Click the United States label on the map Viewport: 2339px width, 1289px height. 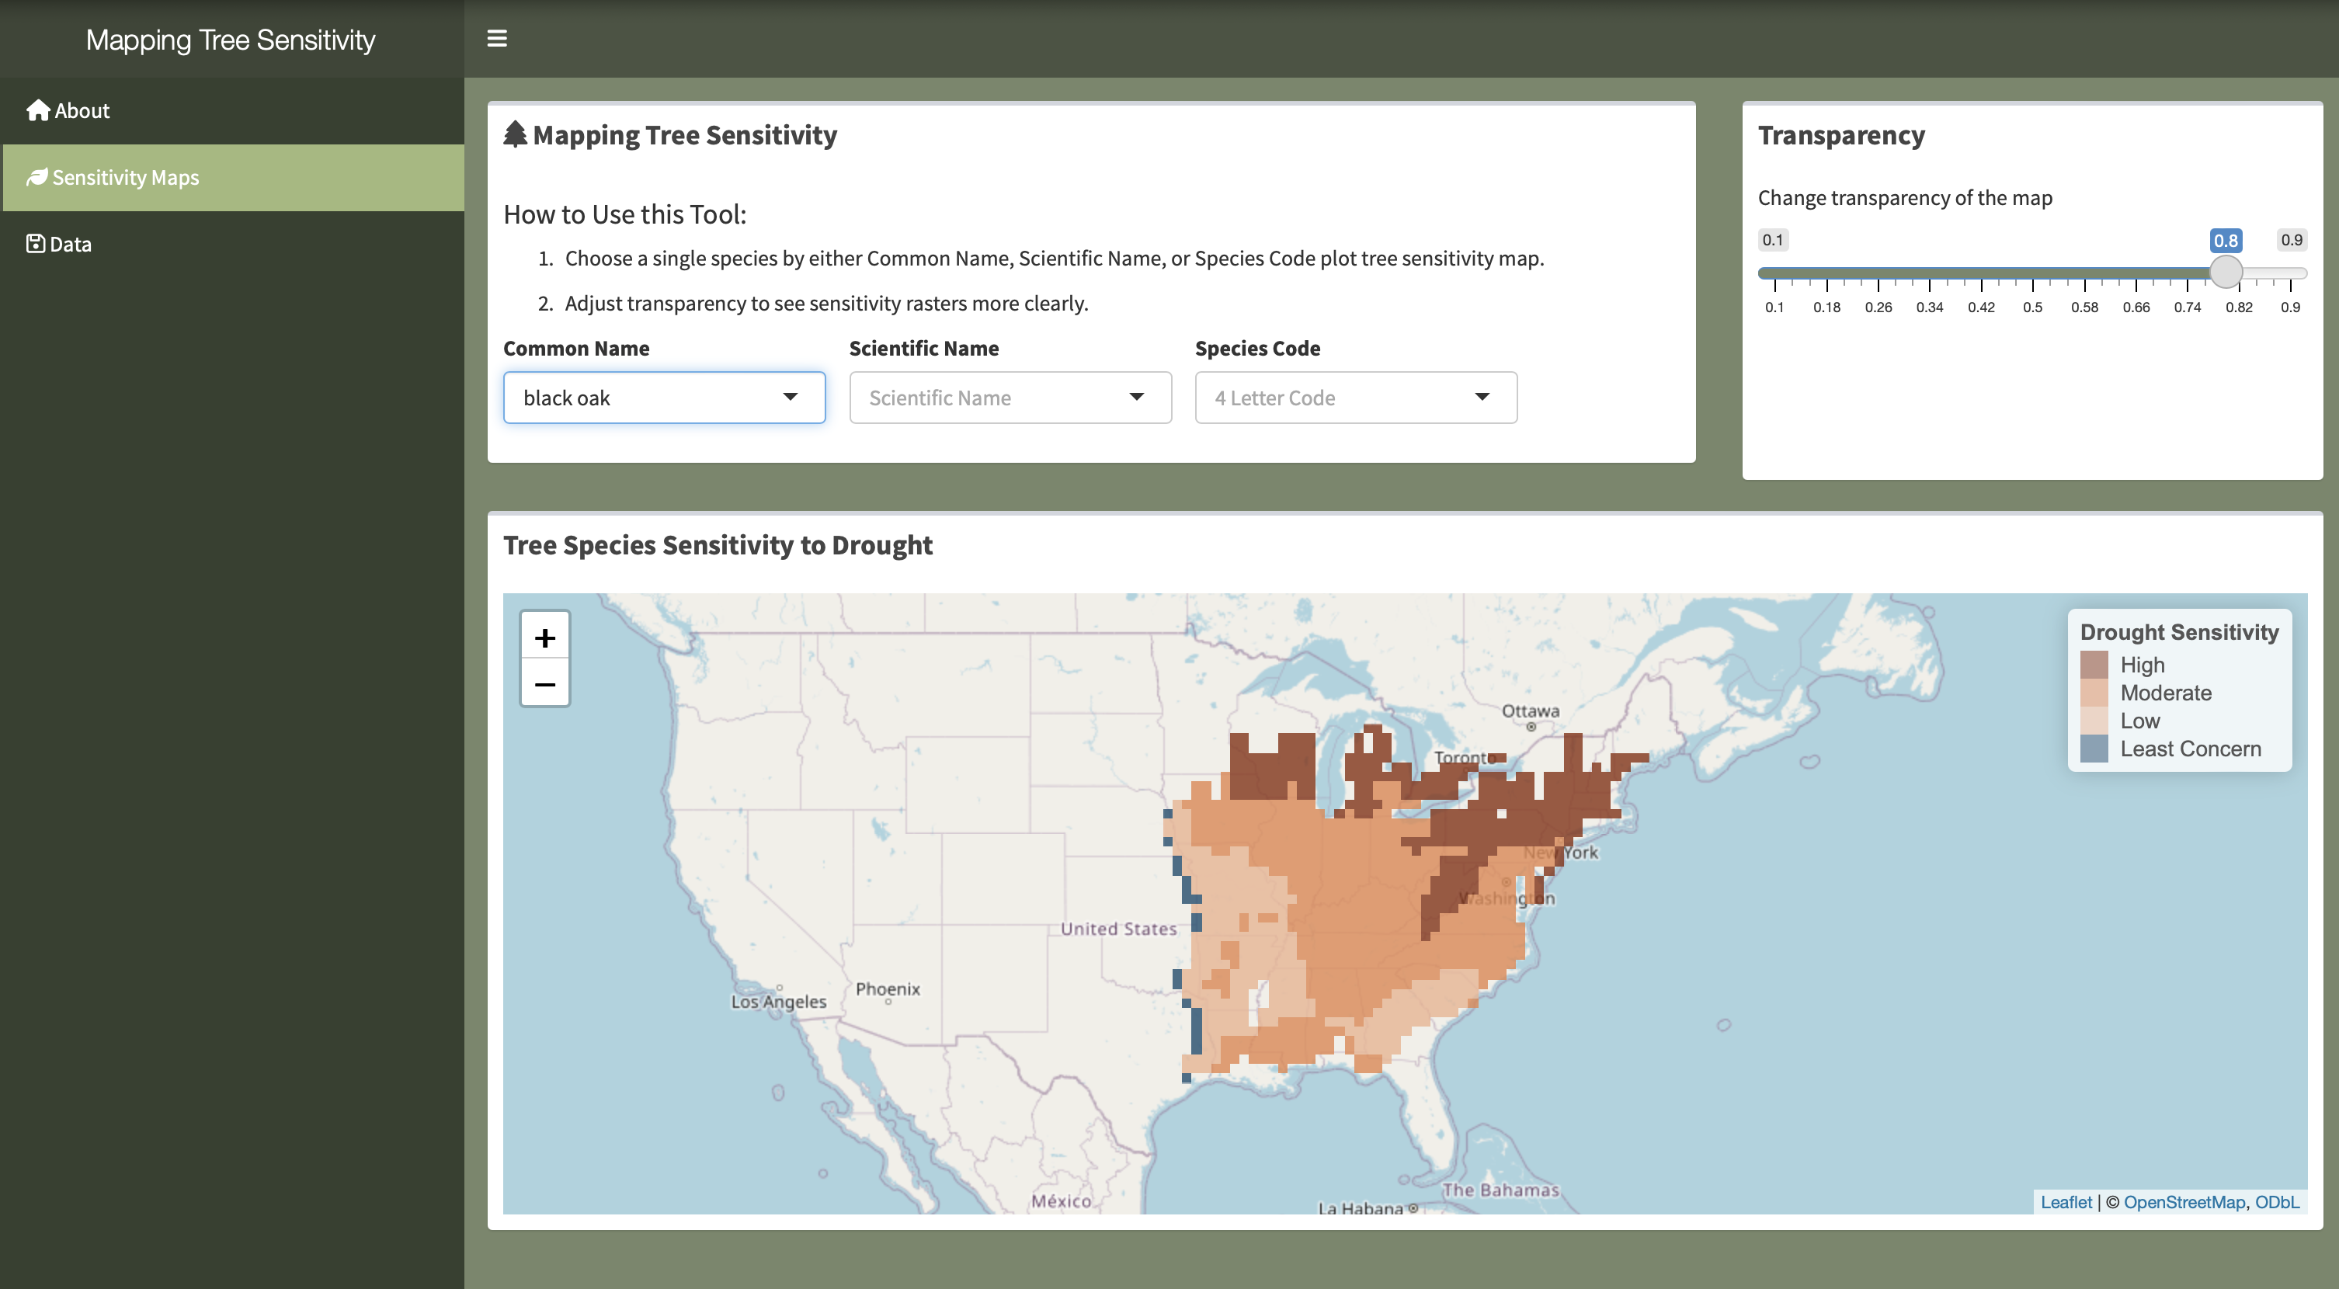coord(1119,929)
